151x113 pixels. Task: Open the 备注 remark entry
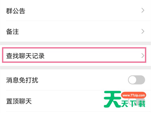click(x=75, y=31)
